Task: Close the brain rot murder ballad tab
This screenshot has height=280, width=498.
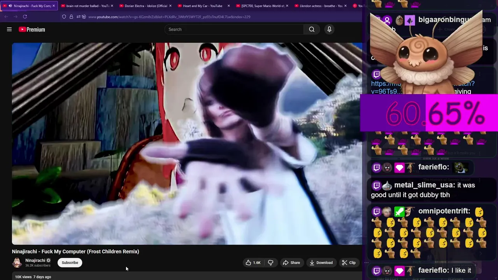Action: click(112, 6)
